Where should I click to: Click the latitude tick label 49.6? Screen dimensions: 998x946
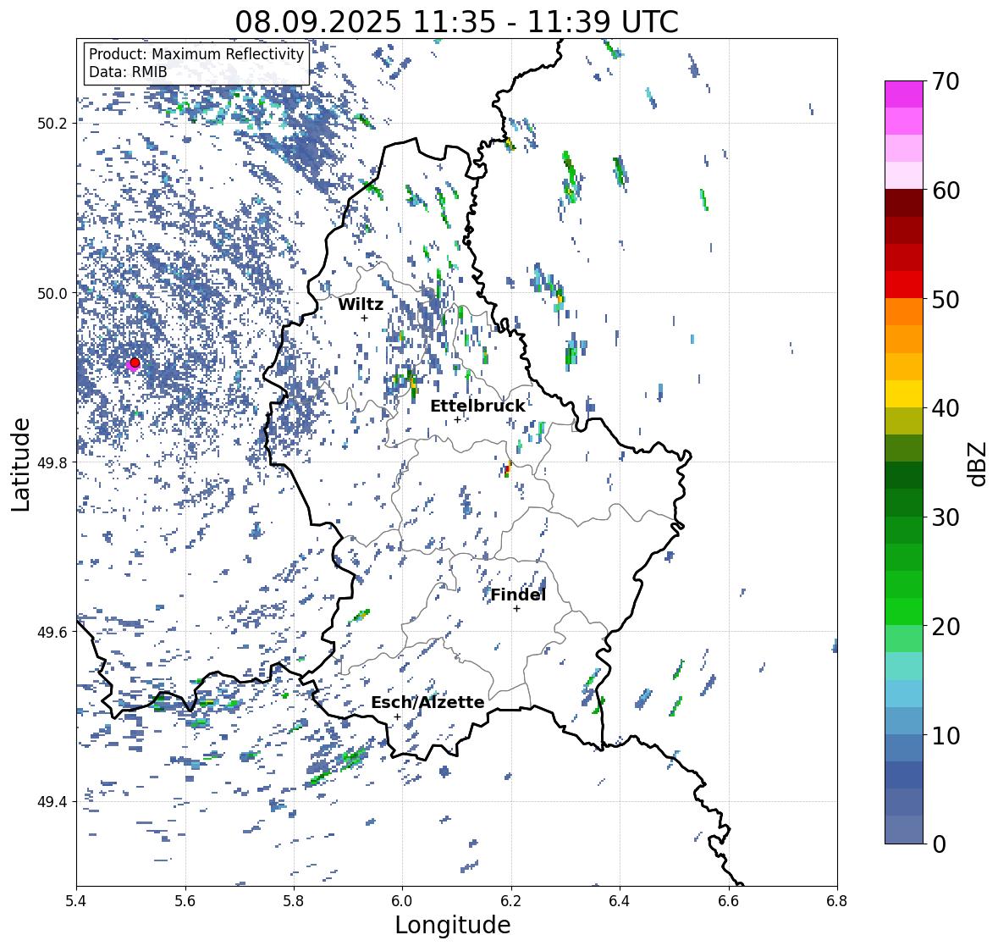(52, 632)
